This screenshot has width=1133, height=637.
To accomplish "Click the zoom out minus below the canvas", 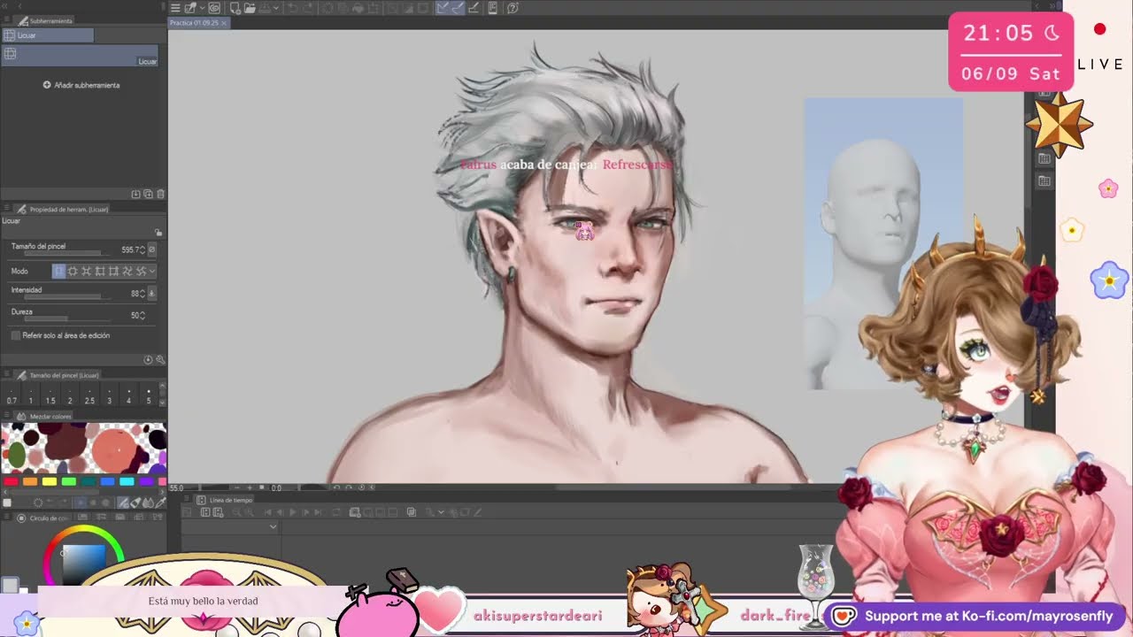I will click(237, 487).
